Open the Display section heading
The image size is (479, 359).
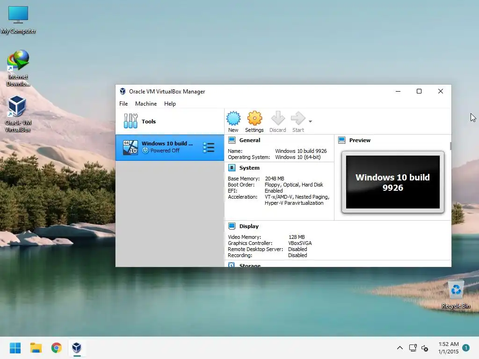click(249, 226)
